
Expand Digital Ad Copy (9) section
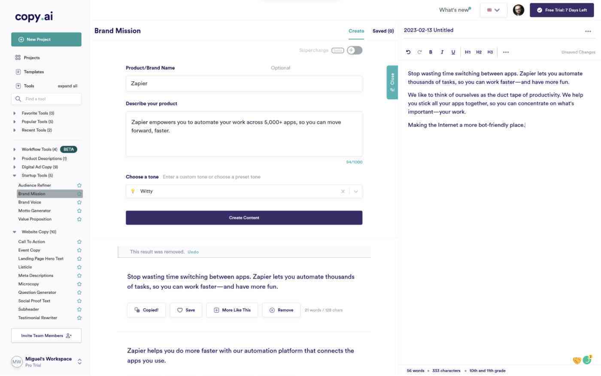coord(15,167)
